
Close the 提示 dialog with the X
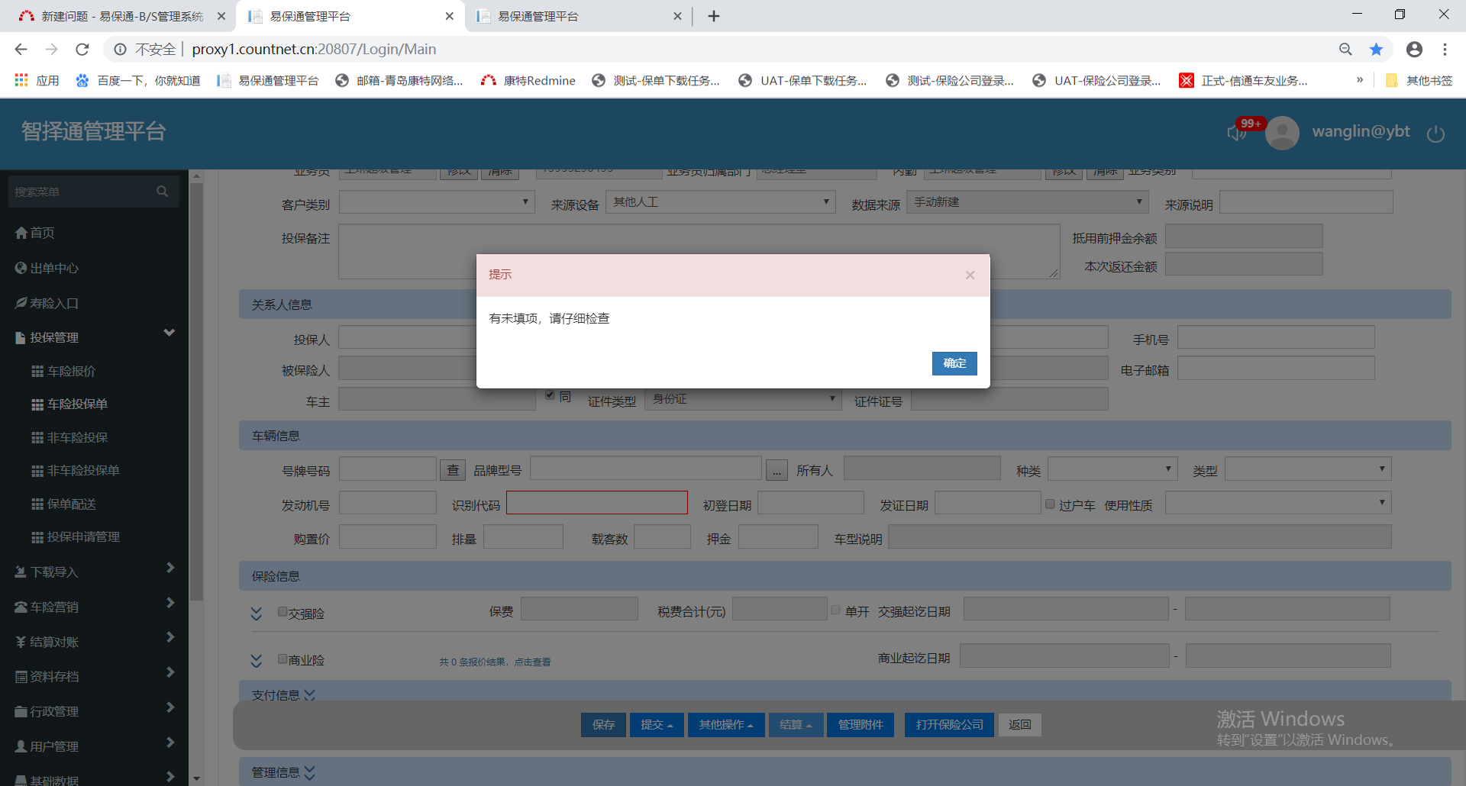click(x=970, y=275)
